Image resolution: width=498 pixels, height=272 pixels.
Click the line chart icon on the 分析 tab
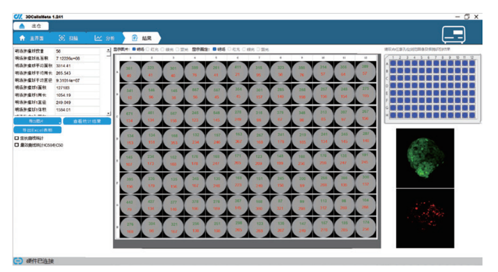pyautogui.click(x=98, y=38)
